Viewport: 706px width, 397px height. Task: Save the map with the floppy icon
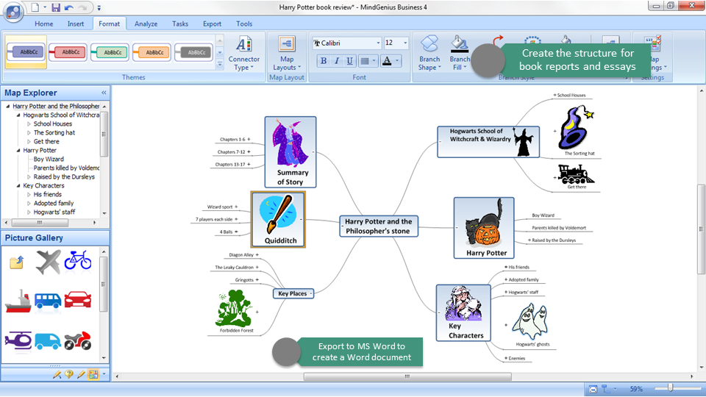(x=56, y=7)
